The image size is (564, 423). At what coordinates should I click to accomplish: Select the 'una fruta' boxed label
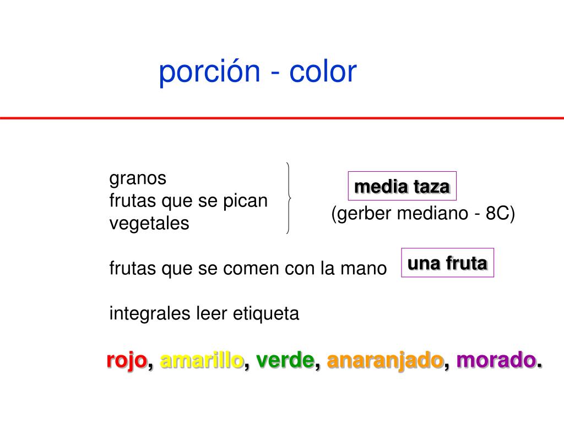coord(447,263)
